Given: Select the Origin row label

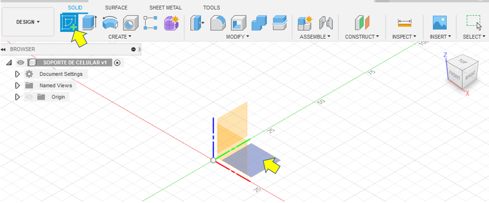Looking at the screenshot, I should pos(58,97).
